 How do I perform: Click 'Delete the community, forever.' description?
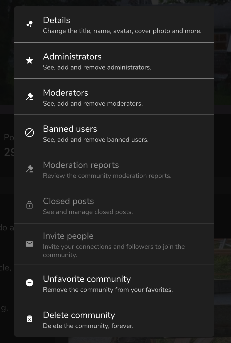point(88,326)
